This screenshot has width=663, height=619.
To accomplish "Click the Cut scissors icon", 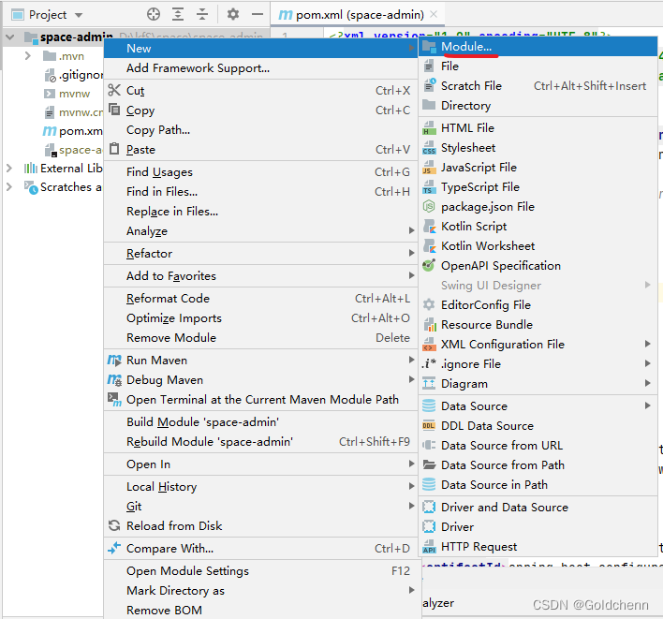I will [114, 90].
